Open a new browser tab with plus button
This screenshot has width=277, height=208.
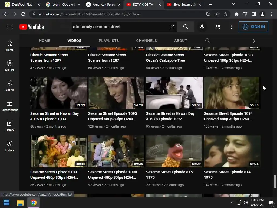click(210, 5)
